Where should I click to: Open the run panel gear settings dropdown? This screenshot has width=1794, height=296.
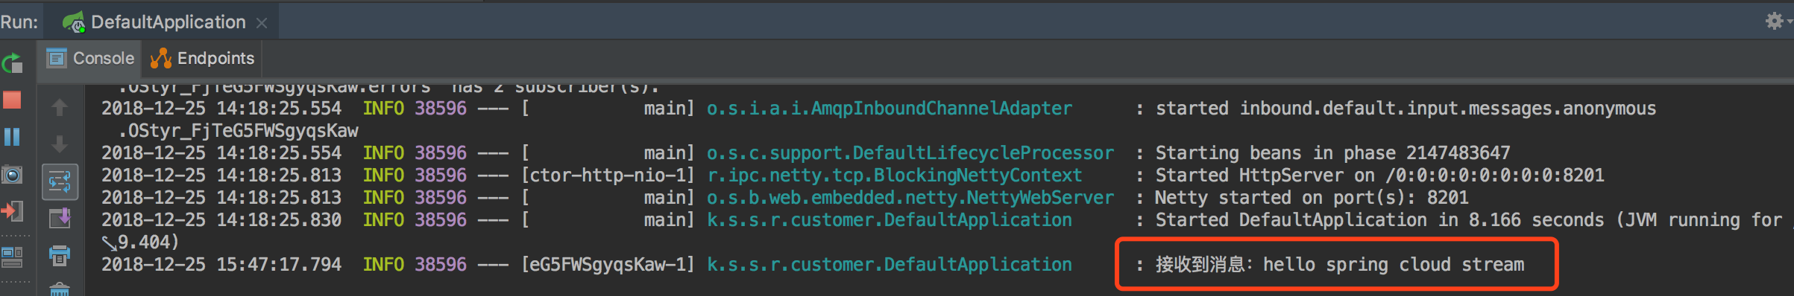pyautogui.click(x=1778, y=21)
